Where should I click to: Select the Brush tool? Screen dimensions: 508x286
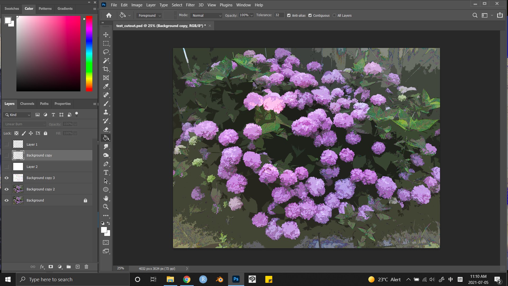point(106,104)
